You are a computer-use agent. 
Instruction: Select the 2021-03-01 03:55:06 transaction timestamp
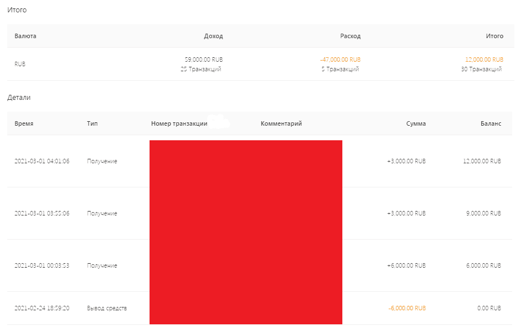[x=42, y=214]
